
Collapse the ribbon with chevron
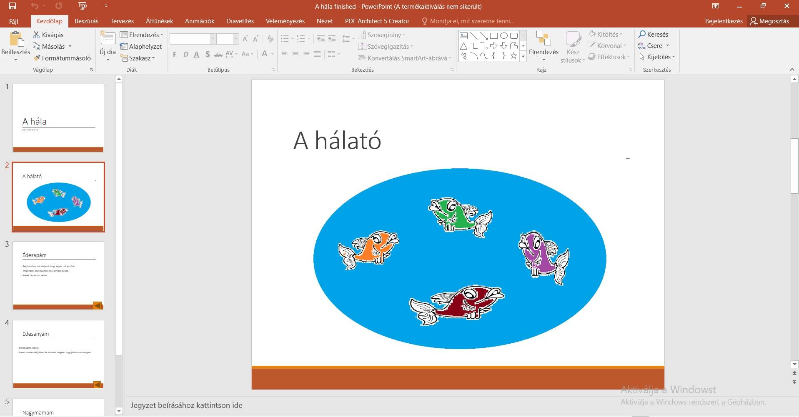[792, 70]
